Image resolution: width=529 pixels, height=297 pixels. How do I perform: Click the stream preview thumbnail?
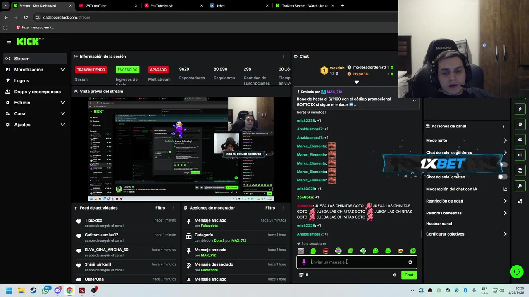[x=181, y=149]
